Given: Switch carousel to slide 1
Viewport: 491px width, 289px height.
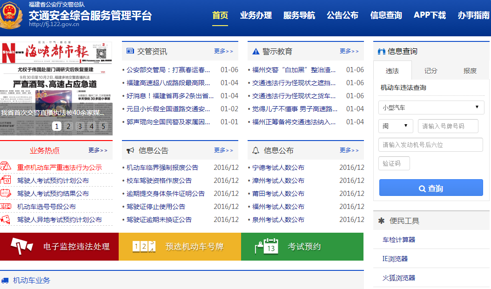Looking at the screenshot, I should (57, 126).
